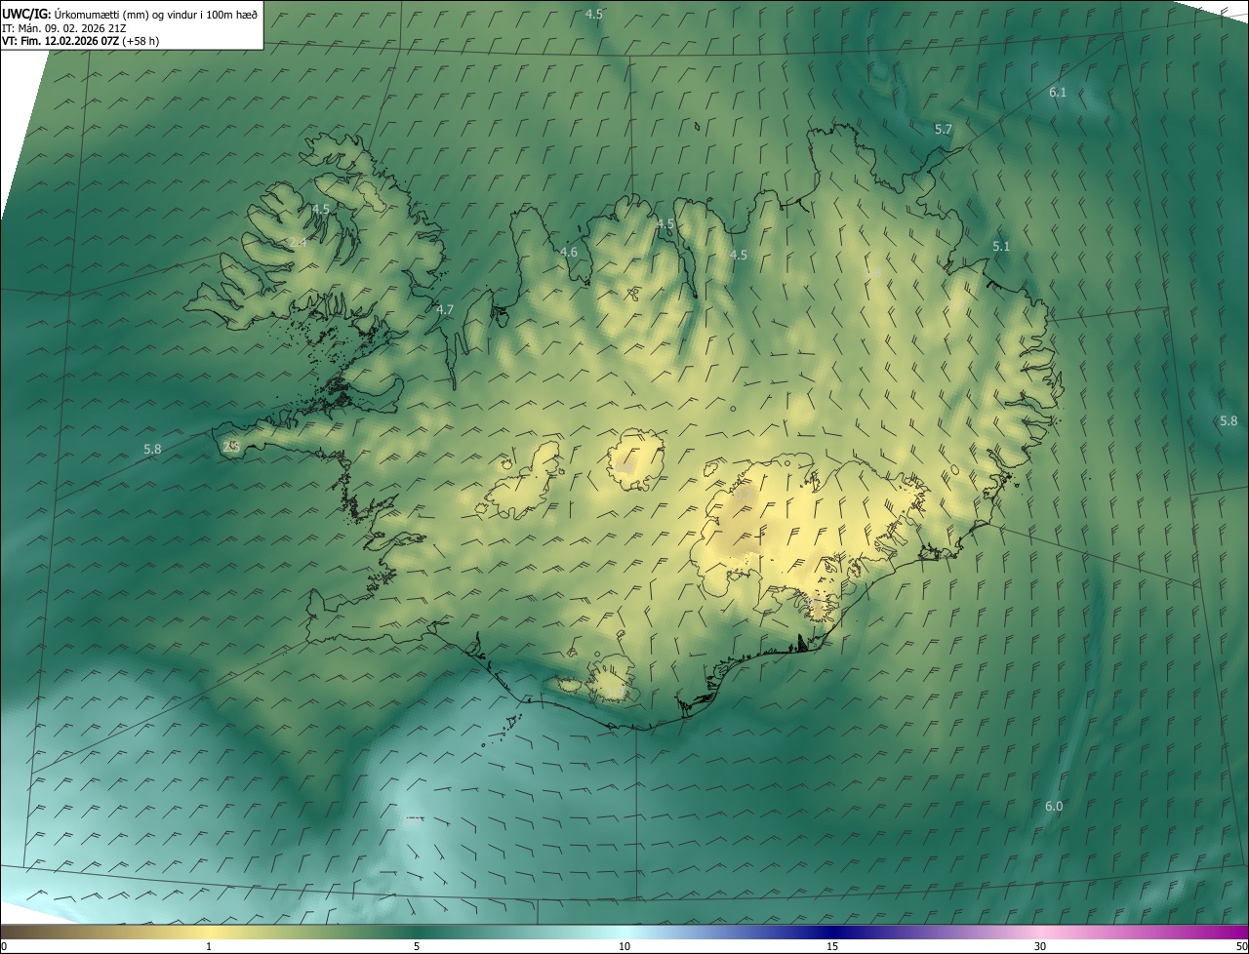This screenshot has height=954, width=1249.
Task: Click the color scale tick label 30
Action: (x=1040, y=946)
